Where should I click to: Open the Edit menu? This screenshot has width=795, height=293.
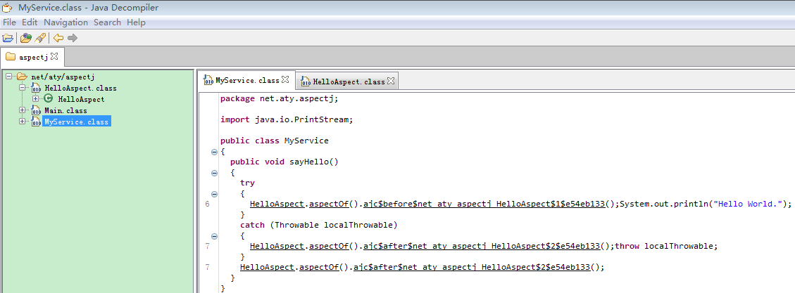tap(30, 22)
